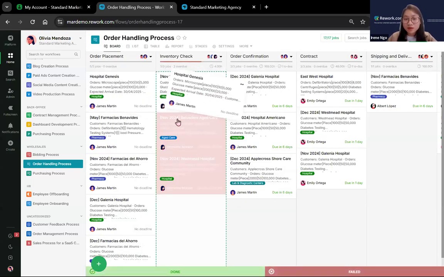
Task: Switch to the TABLE view tab
Action: (152, 46)
